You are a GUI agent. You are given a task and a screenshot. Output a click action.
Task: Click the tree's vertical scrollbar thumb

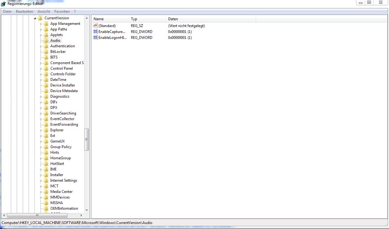tap(87, 139)
